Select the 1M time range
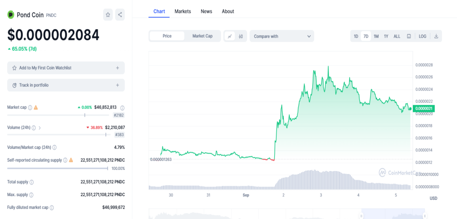 376,36
